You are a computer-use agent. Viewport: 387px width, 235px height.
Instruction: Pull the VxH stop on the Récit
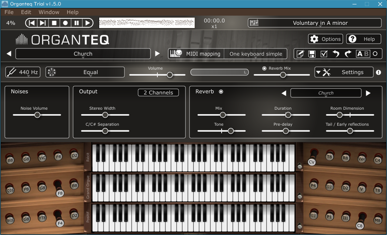361,159
